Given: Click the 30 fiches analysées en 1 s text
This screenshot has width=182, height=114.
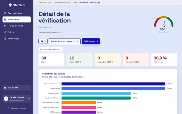Looking at the screenshot, I should coord(50,33).
